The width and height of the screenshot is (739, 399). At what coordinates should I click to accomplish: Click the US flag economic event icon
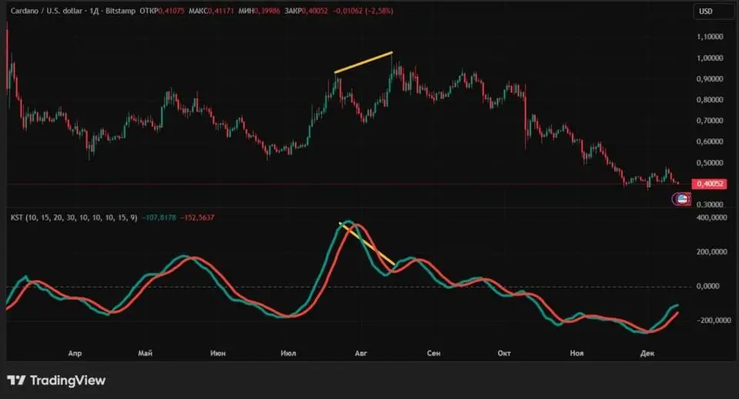pyautogui.click(x=681, y=200)
